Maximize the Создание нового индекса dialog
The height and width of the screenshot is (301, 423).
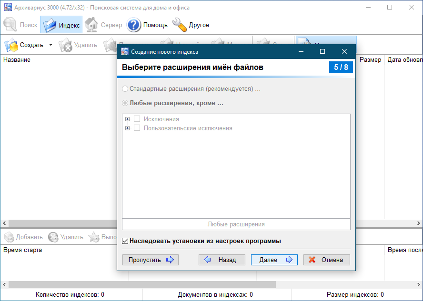click(322, 51)
